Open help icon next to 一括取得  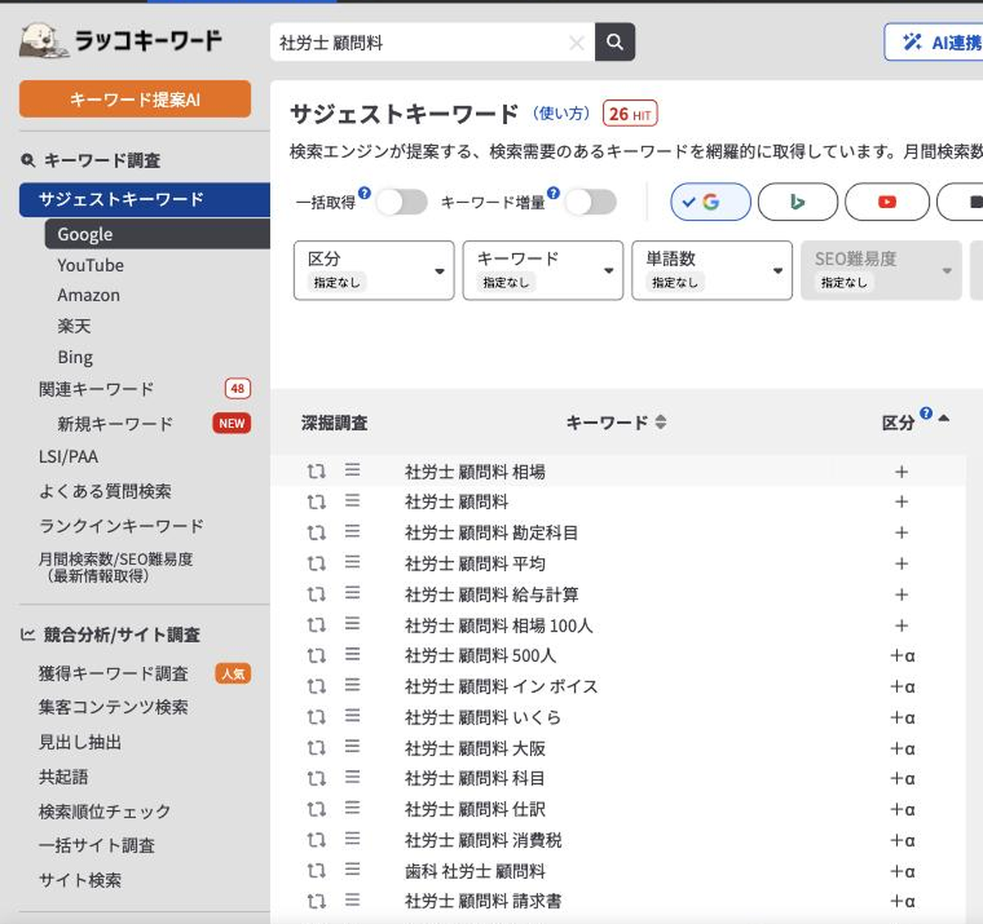point(365,193)
